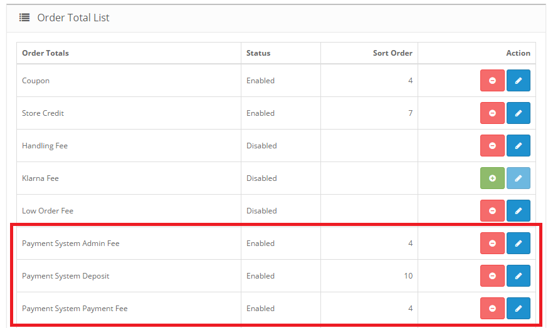Click the Status column header
The width and height of the screenshot is (548, 328).
click(258, 53)
